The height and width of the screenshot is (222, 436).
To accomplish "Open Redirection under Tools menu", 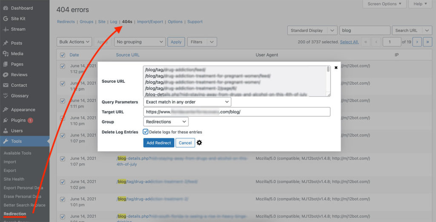I will (x=15, y=213).
